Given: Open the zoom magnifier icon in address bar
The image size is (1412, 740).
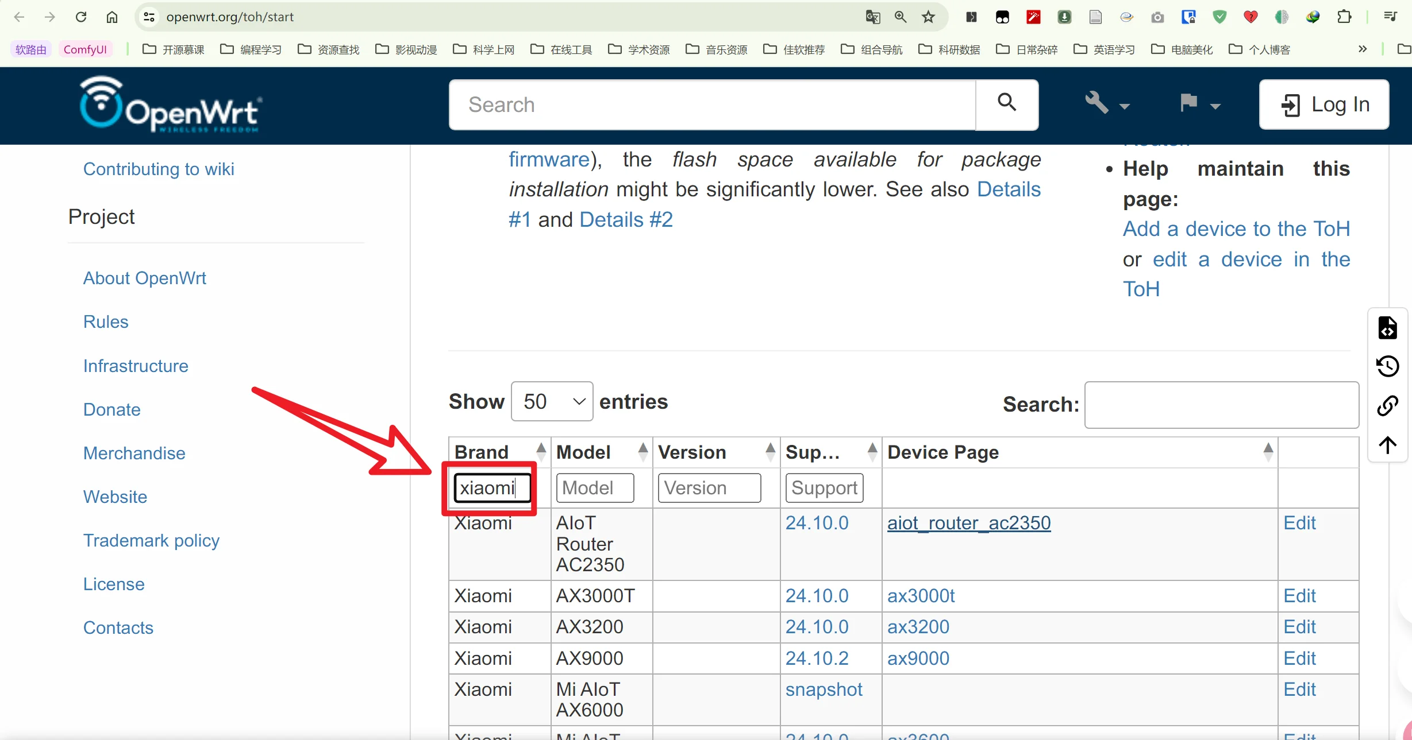Looking at the screenshot, I should point(901,17).
